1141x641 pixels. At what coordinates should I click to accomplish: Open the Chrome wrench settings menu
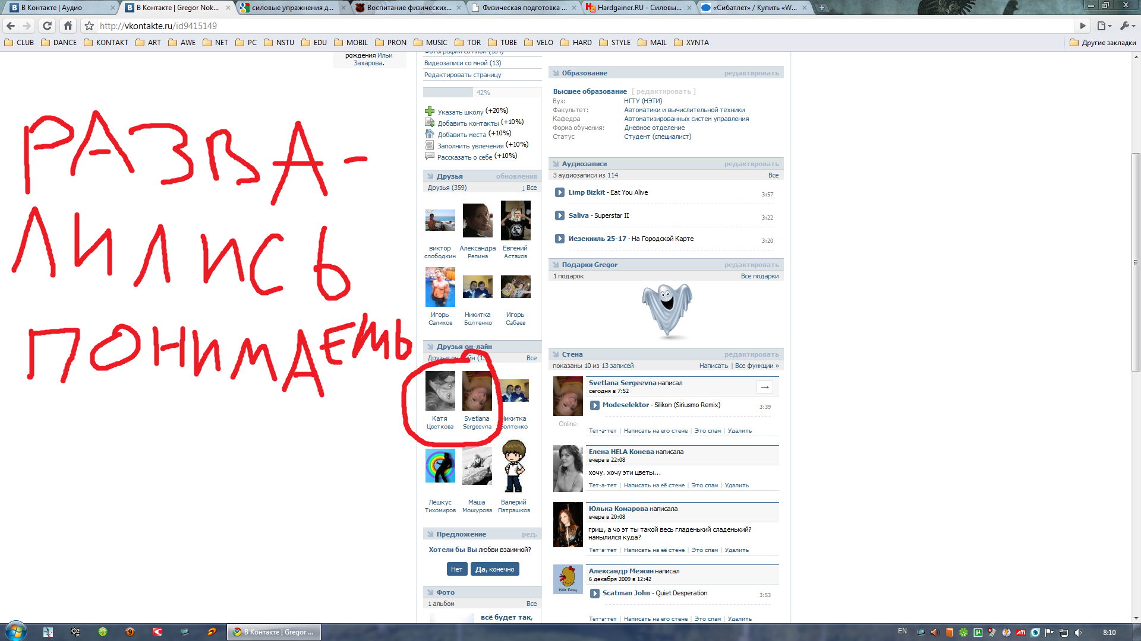[x=1126, y=26]
